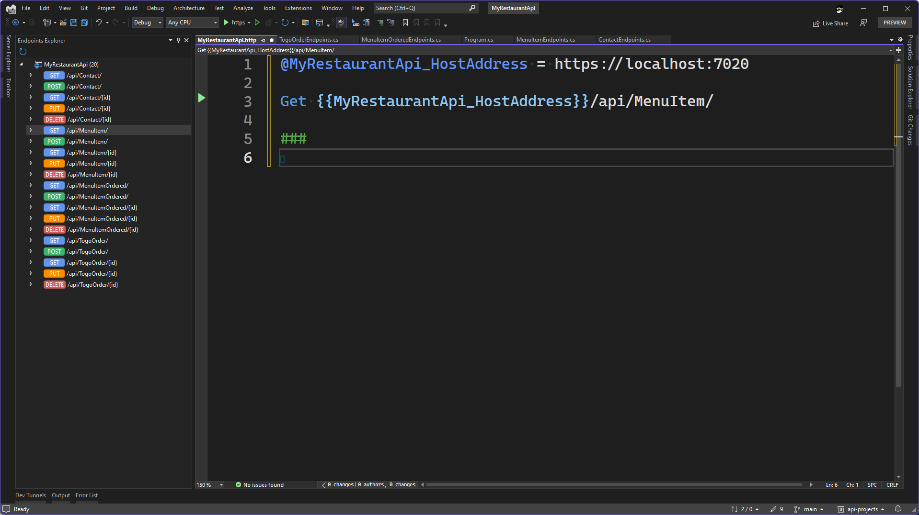Toggle the spell checker abc button
Screen dimensions: 919x515
(341, 22)
